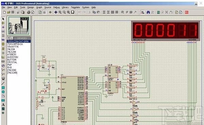Click the schematic overview thumbnail
Viewport: 204px width, 125px height.
tap(19, 26)
